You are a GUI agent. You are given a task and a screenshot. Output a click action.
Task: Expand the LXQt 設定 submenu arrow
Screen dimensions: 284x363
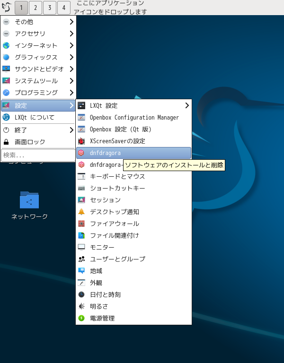(187, 105)
